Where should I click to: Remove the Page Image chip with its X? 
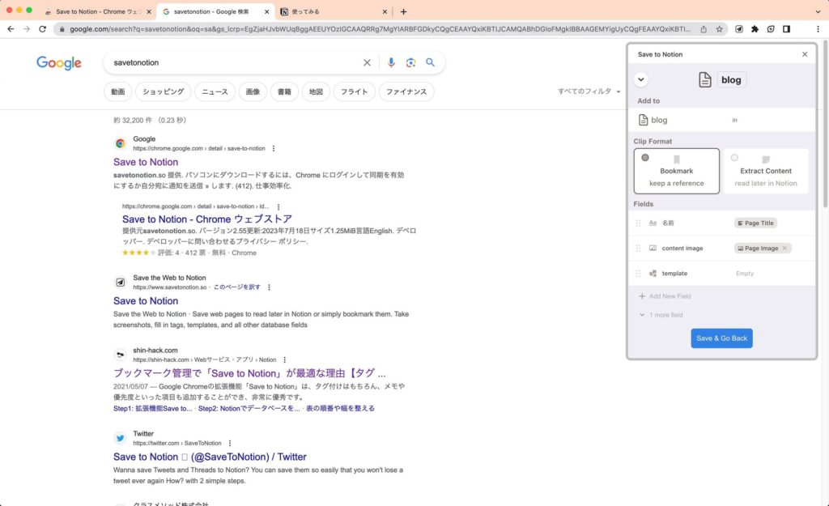click(784, 248)
